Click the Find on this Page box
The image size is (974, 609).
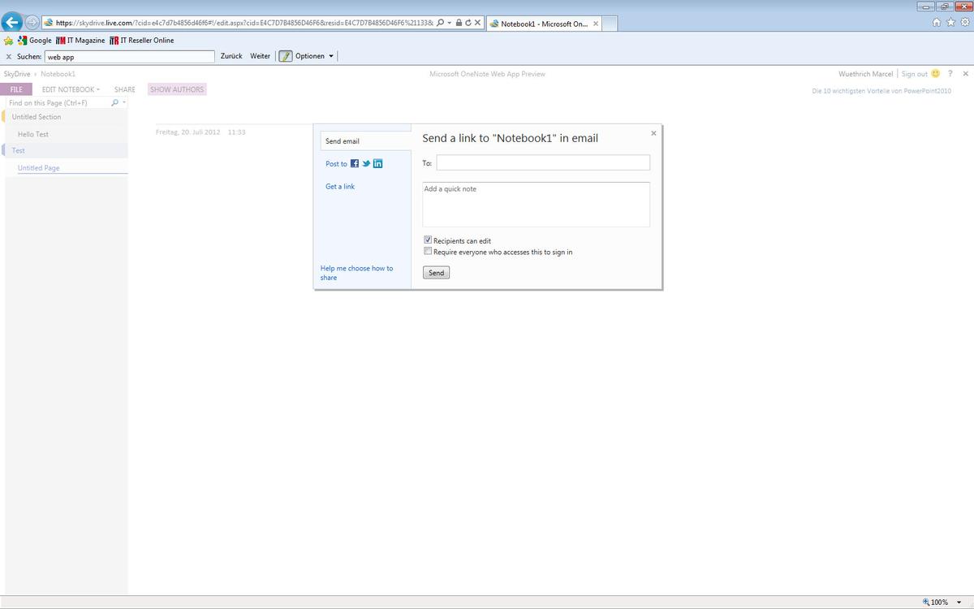(x=57, y=103)
